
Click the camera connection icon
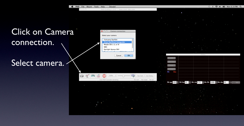point(82,76)
